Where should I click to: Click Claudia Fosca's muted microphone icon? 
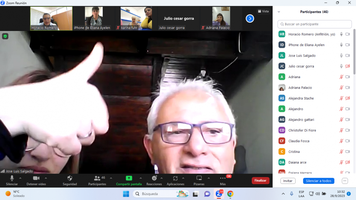pos(341,141)
